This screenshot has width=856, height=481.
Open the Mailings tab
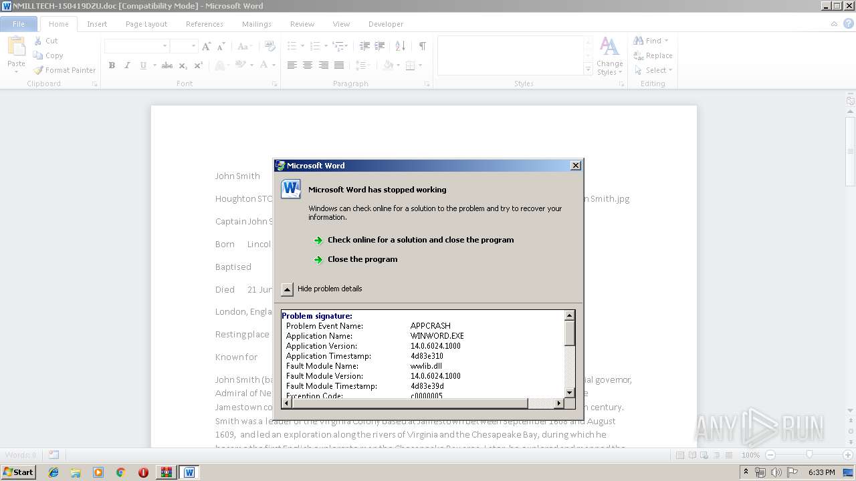pyautogui.click(x=257, y=24)
